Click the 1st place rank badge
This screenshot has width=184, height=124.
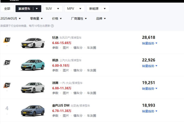point(7,40)
